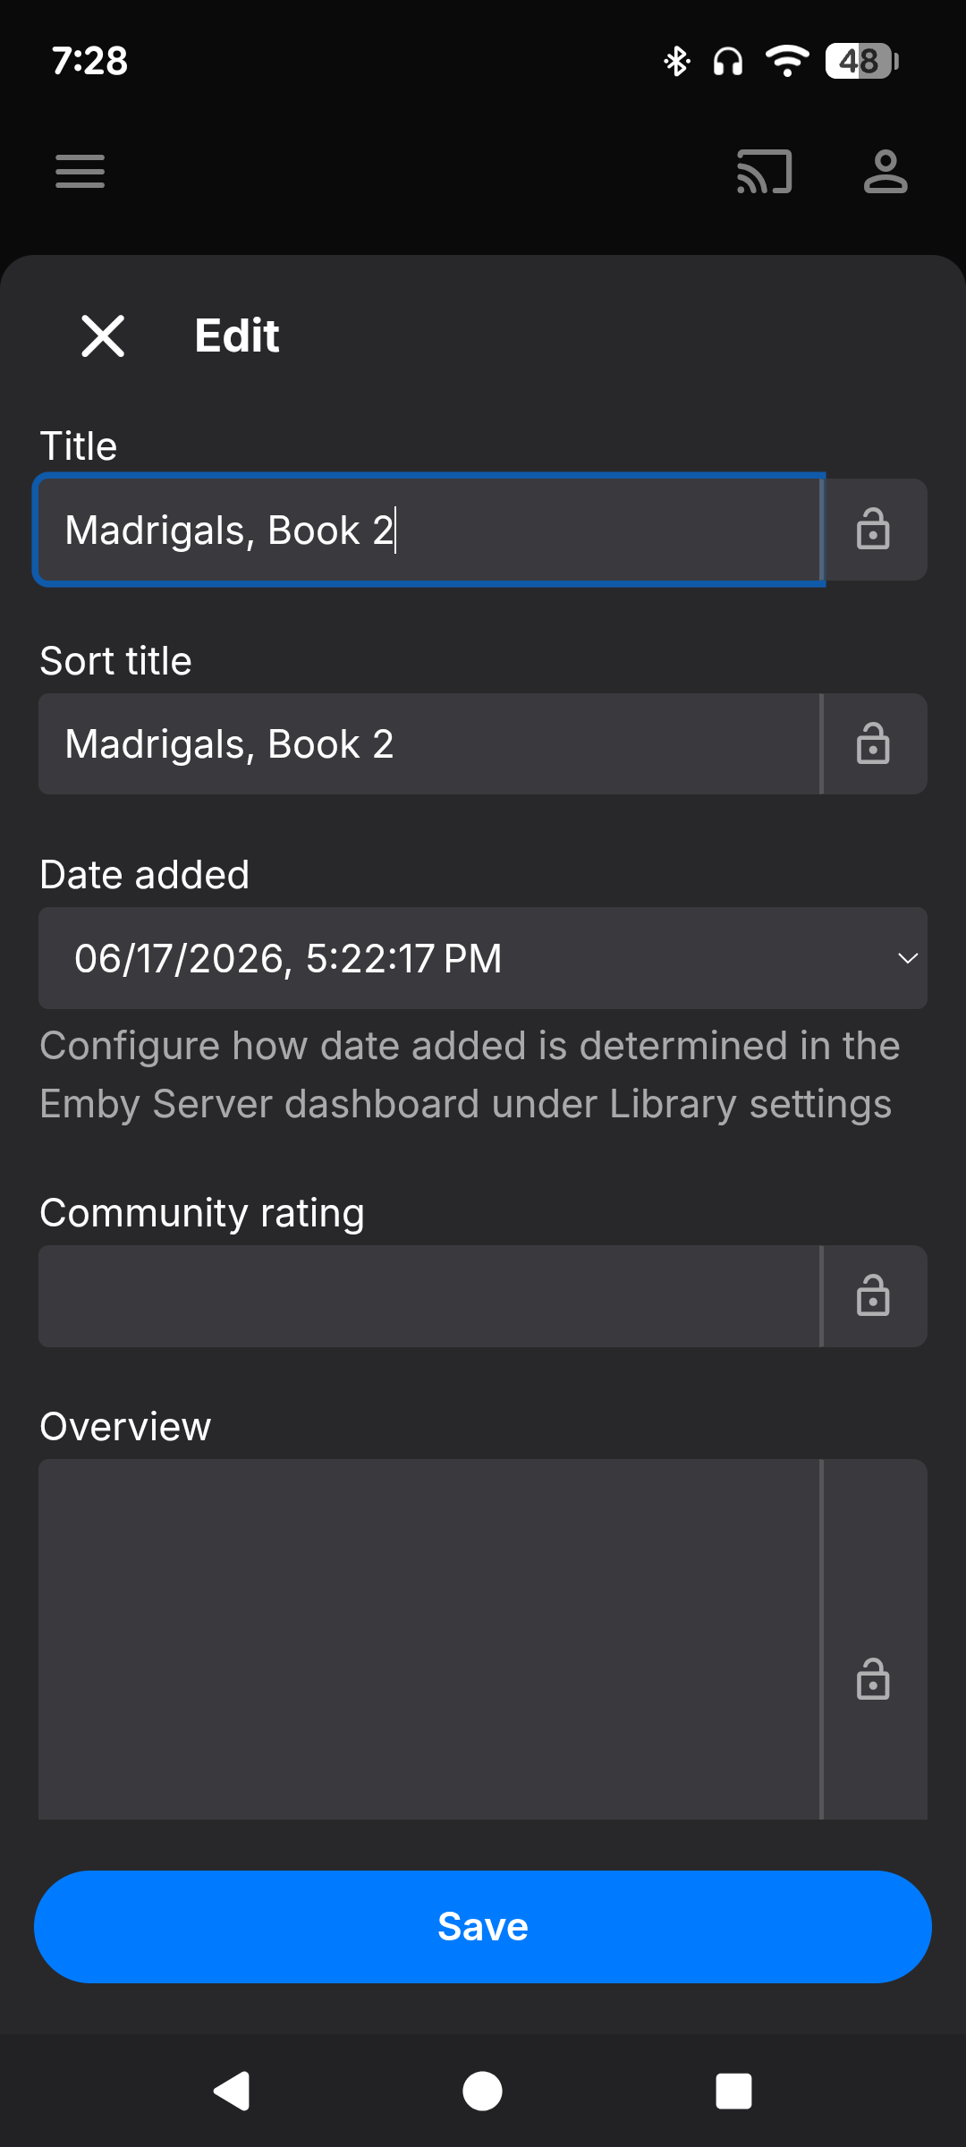Toggle the lock on Title field

pyautogui.click(x=874, y=530)
